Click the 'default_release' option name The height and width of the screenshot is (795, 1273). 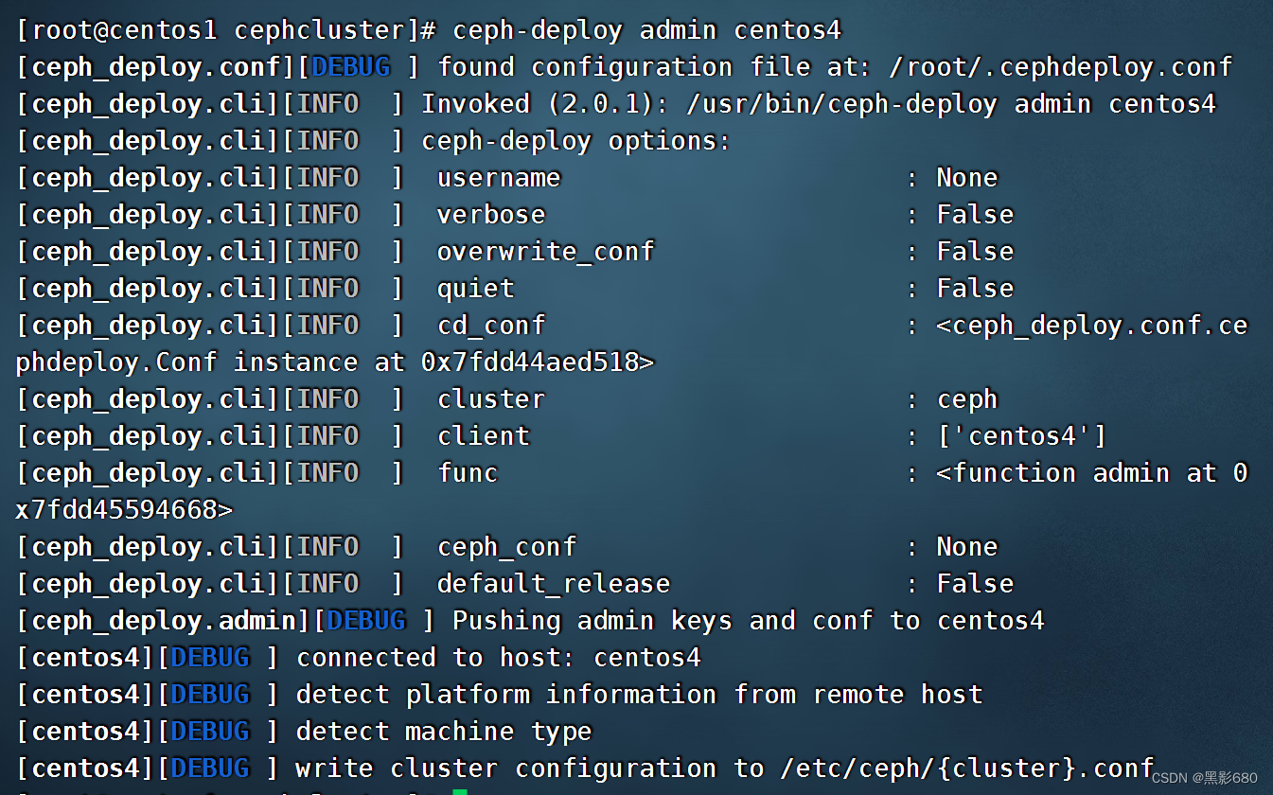[x=554, y=584]
